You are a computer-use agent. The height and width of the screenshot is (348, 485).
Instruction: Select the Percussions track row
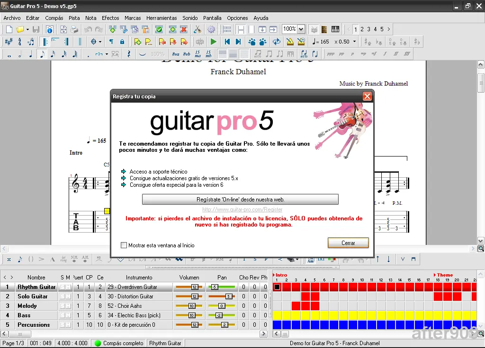(34, 325)
